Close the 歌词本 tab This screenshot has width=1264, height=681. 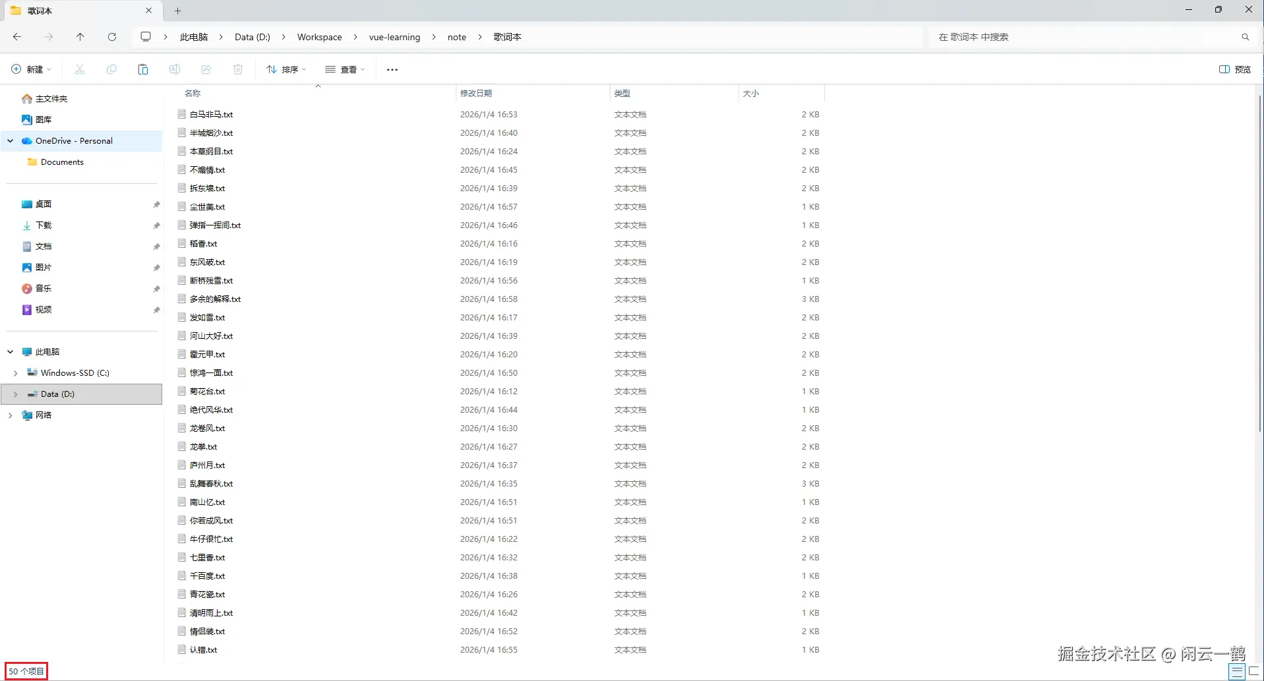(x=148, y=11)
